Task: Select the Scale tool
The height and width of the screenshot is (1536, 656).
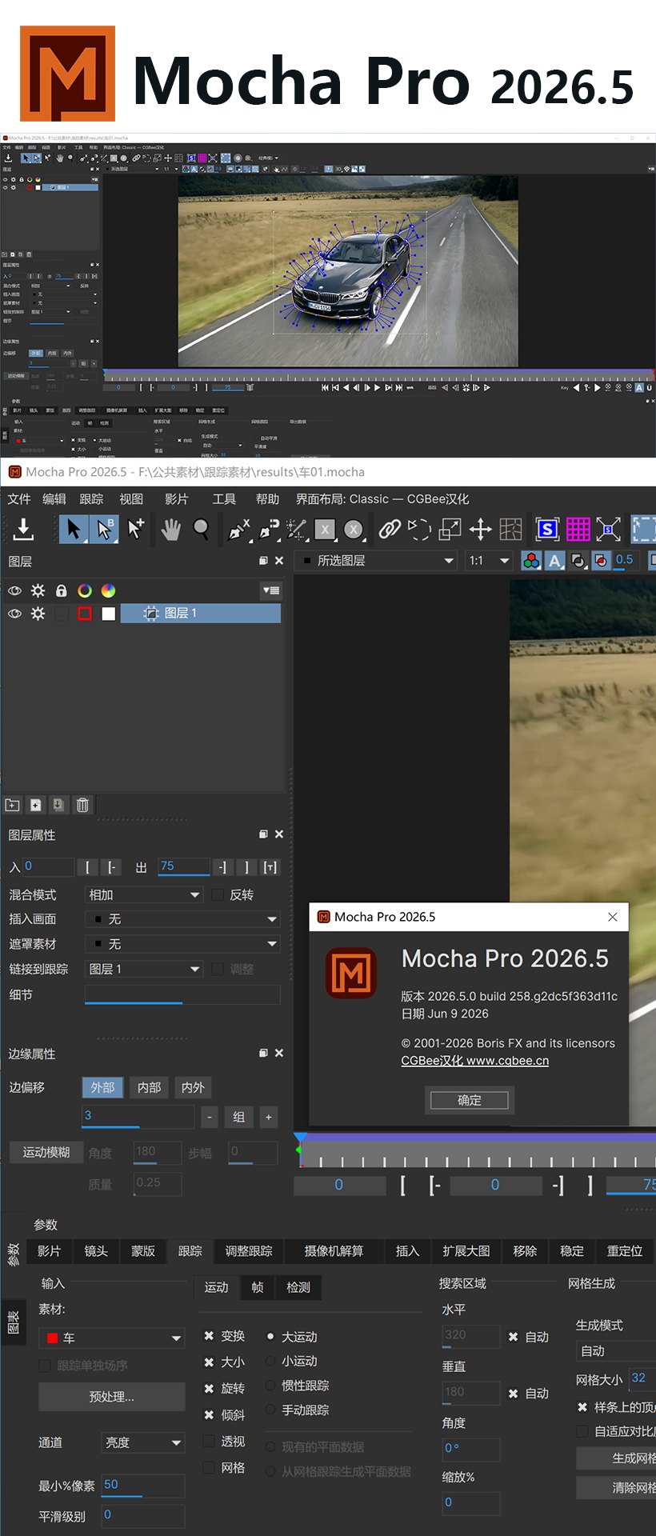Action: click(450, 529)
